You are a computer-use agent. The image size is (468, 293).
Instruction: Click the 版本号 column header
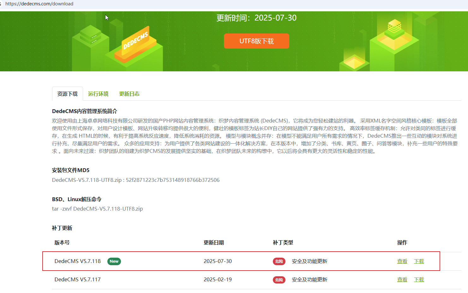click(62, 242)
